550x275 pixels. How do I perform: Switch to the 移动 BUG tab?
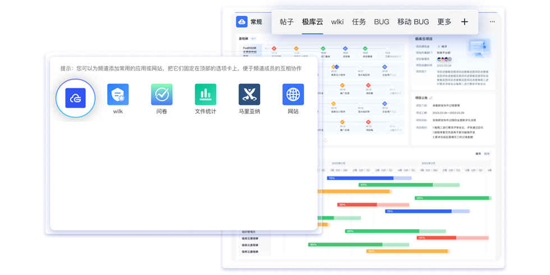[x=413, y=22]
